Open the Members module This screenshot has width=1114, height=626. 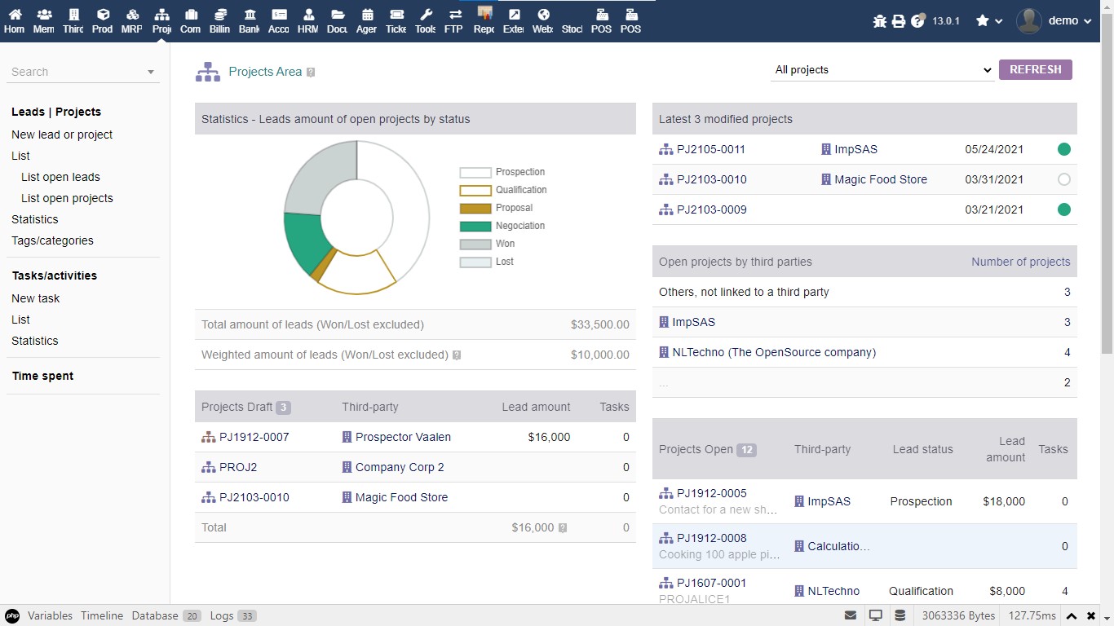(43, 20)
